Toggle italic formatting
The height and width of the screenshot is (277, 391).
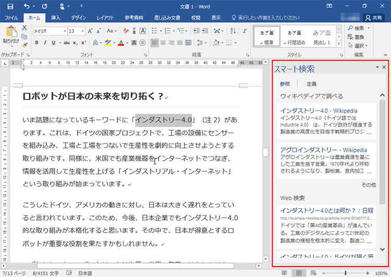tap(44, 43)
